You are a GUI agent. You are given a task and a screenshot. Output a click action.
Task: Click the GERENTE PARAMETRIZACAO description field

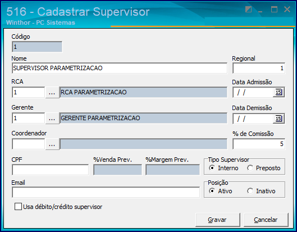[x=143, y=119]
